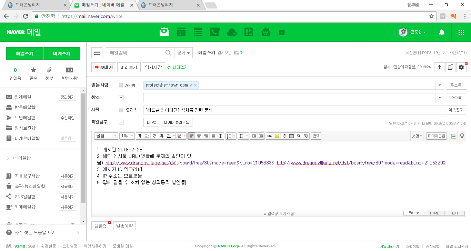This screenshot has width=471, height=251.
Task: Open mail settings gear icon
Action: (461, 67)
